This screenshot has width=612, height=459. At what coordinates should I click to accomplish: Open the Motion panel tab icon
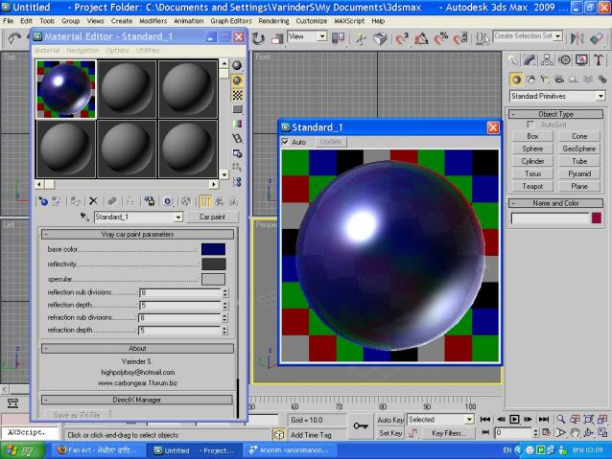tap(564, 60)
